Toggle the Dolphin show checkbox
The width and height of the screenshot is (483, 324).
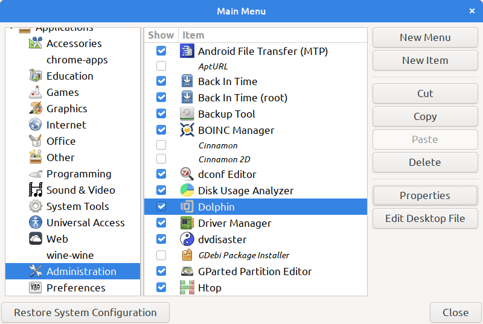(x=161, y=206)
